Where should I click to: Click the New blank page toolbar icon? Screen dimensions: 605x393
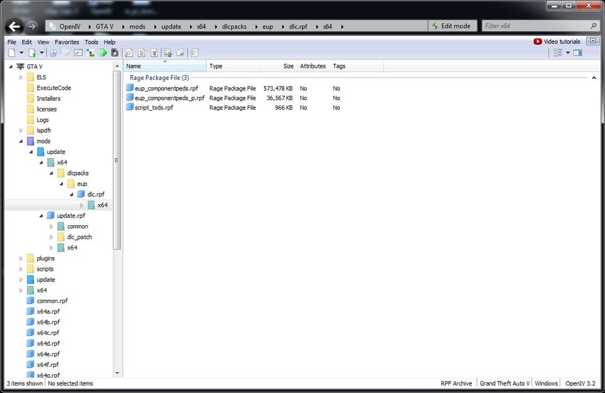pyautogui.click(x=12, y=53)
